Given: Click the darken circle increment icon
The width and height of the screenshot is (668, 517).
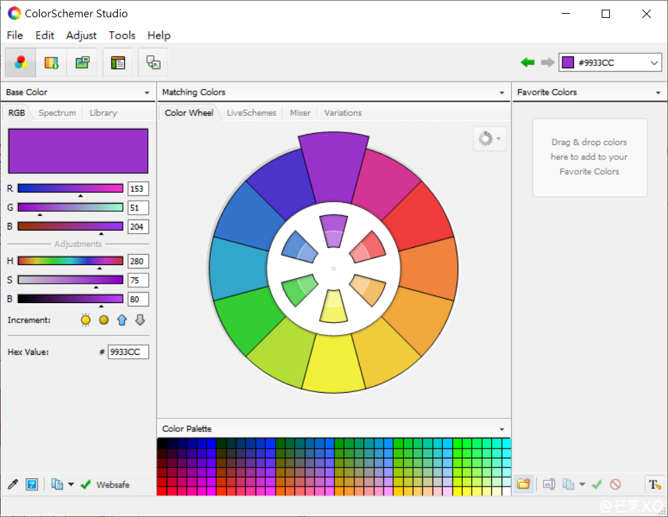Looking at the screenshot, I should [x=104, y=320].
